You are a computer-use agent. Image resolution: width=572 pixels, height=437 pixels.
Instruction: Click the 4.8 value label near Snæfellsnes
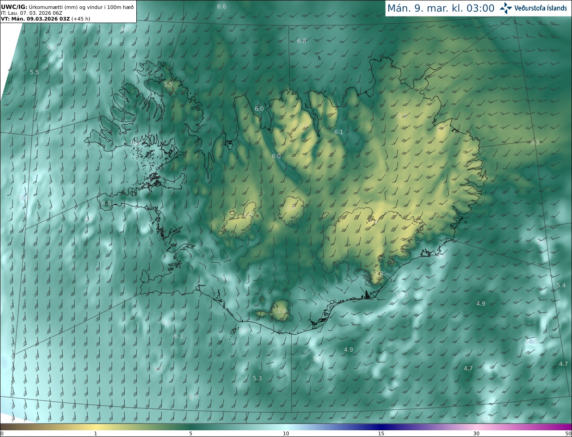tap(106, 203)
